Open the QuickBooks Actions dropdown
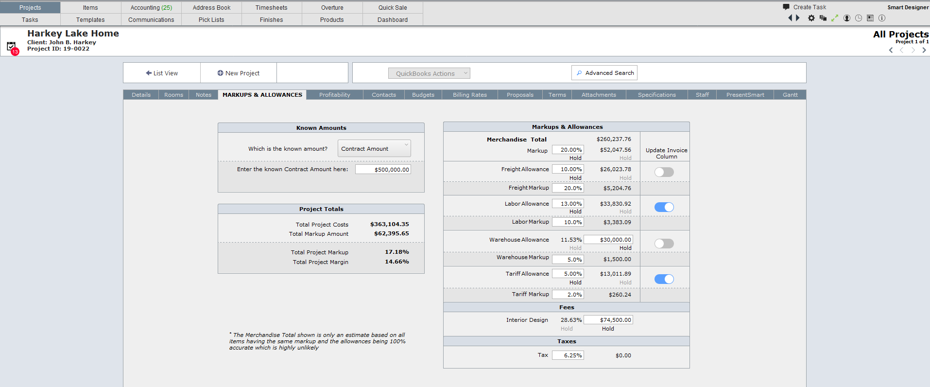The image size is (930, 387). pos(429,73)
